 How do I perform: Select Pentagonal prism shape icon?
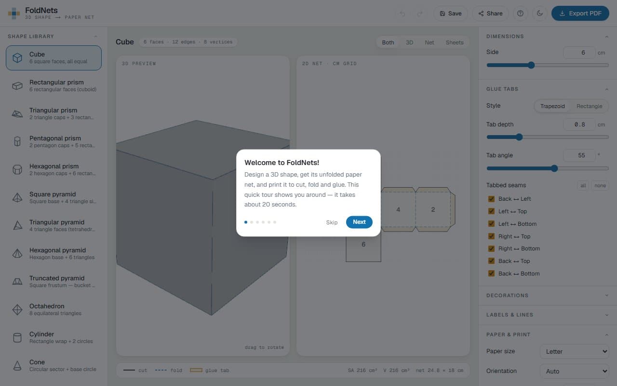tap(17, 142)
